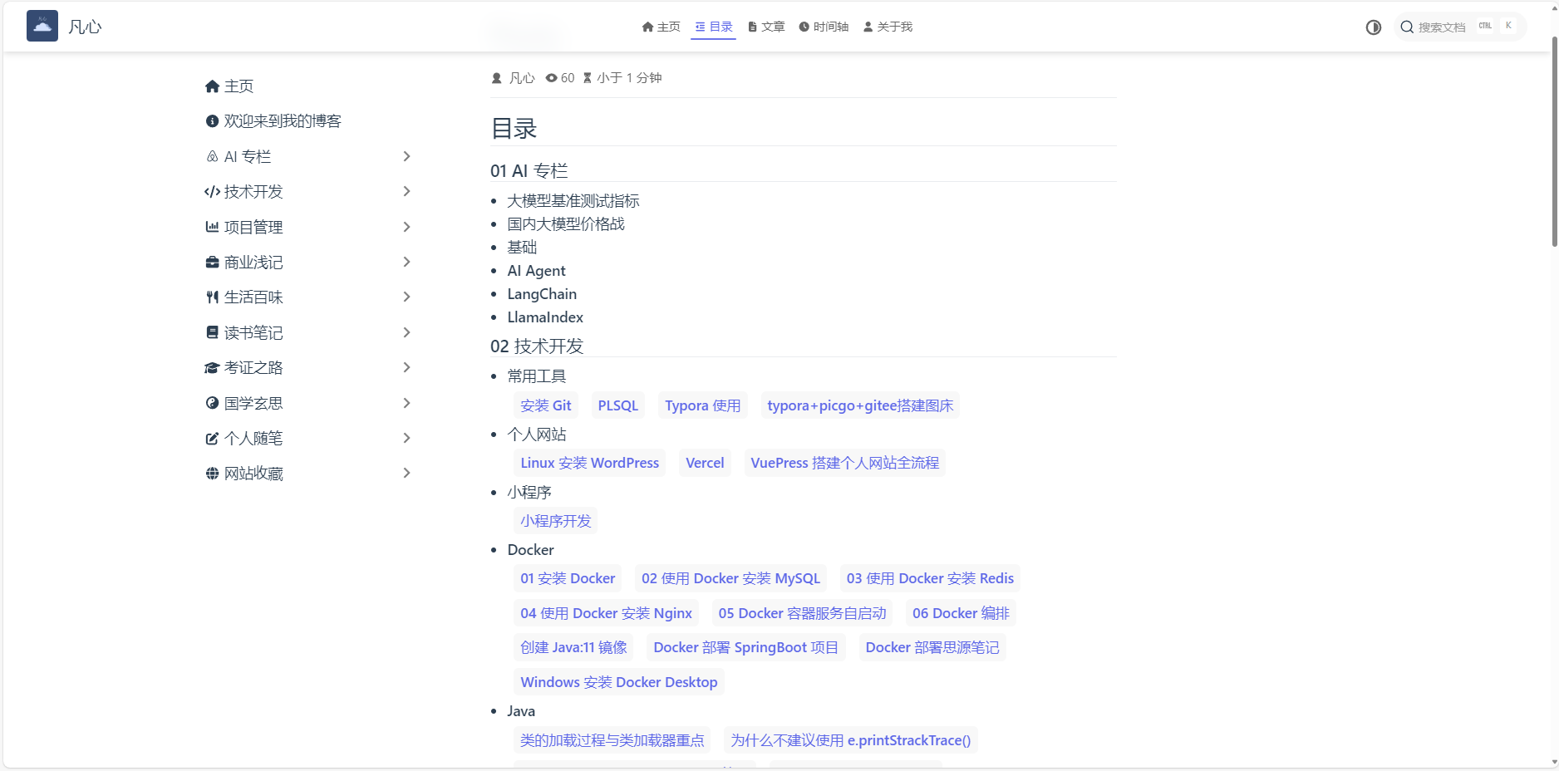Viewport: 1559px width, 771px height.
Task: Expand the 技术开发 sidebar chevron
Action: click(x=406, y=191)
